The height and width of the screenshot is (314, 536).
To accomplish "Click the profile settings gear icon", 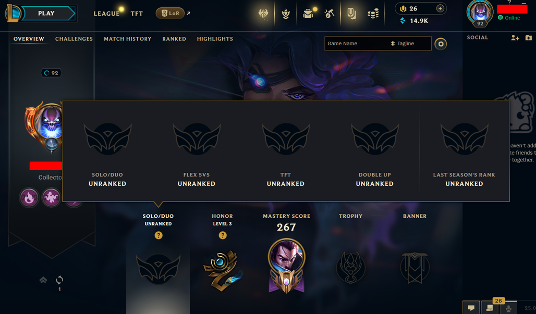I will (x=441, y=44).
